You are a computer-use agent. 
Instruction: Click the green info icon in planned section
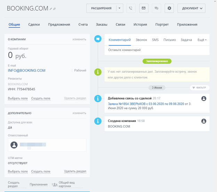pyautogui.click(x=98, y=72)
